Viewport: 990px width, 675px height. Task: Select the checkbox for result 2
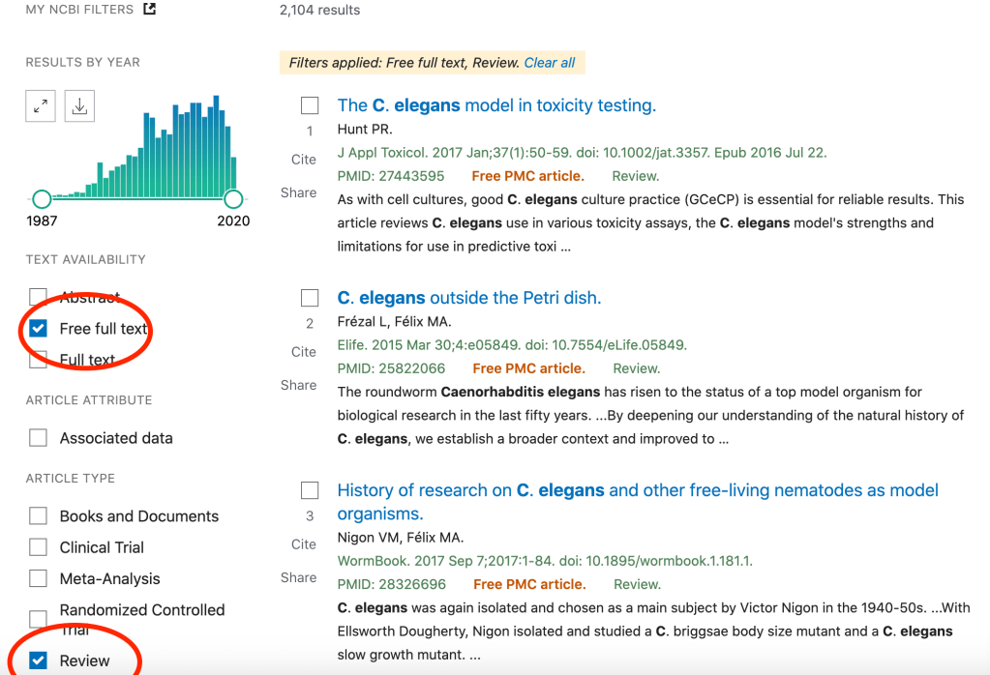coord(310,298)
